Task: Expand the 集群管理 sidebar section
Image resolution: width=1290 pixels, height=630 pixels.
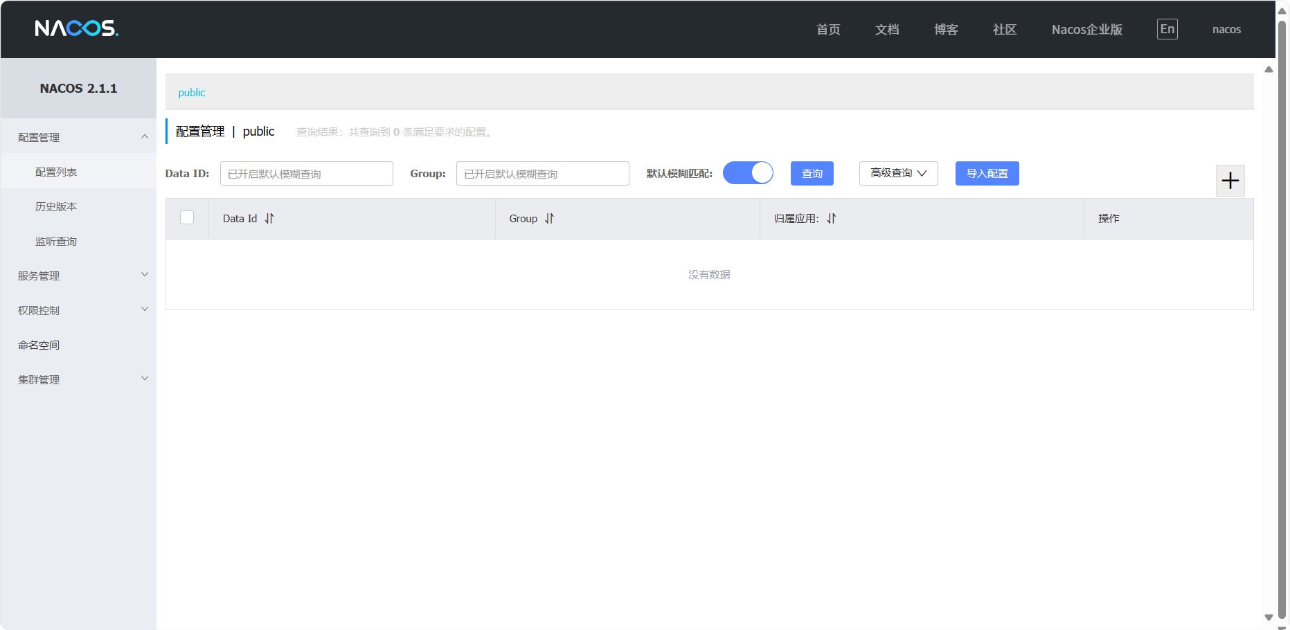Action: click(78, 379)
